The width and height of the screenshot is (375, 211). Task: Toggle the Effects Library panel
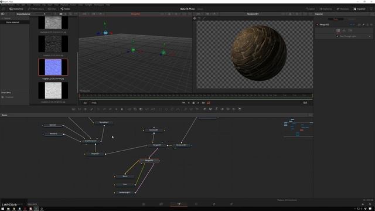[36, 9]
